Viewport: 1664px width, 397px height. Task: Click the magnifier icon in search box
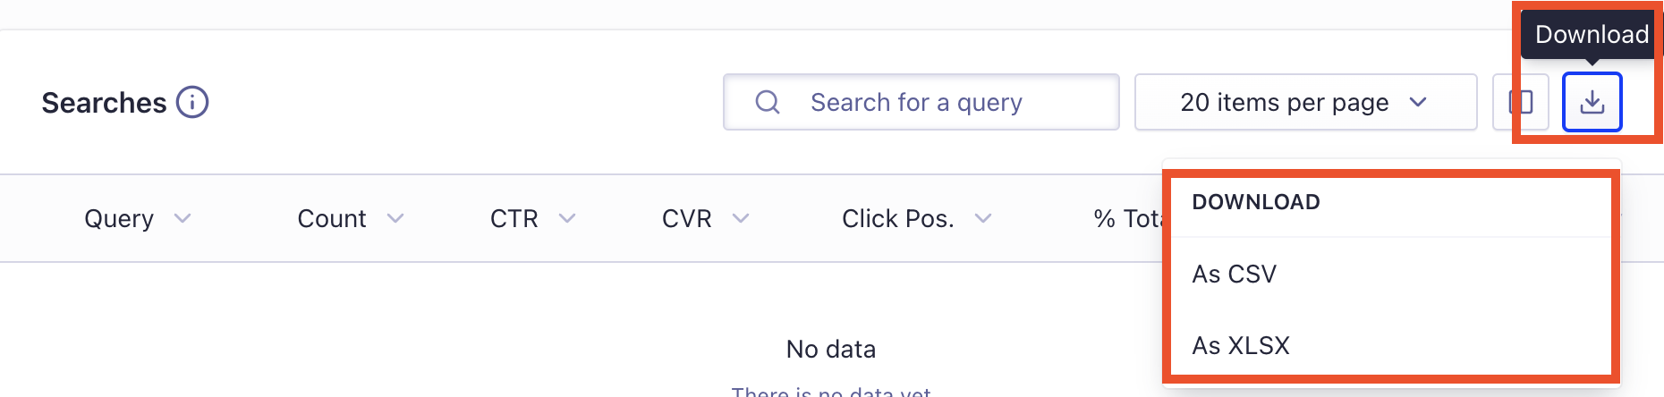click(x=768, y=102)
